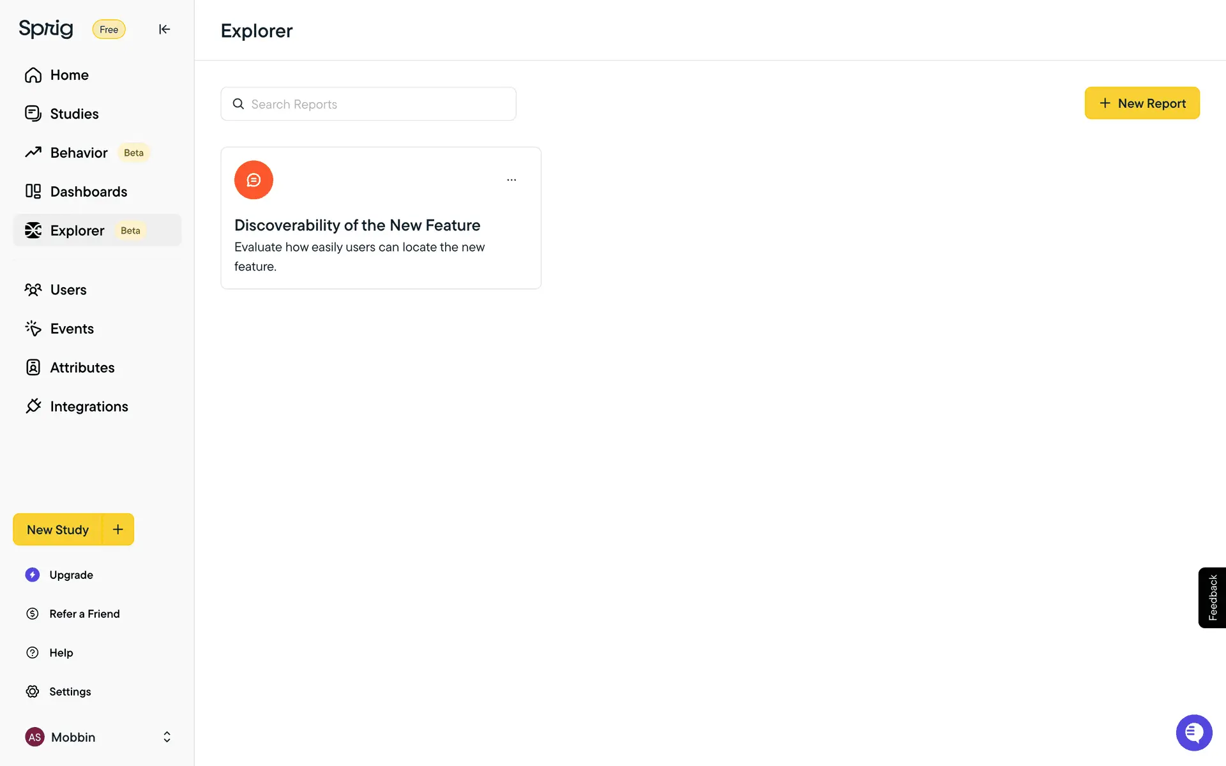
Task: Open the report card three-dot menu
Action: click(x=511, y=180)
